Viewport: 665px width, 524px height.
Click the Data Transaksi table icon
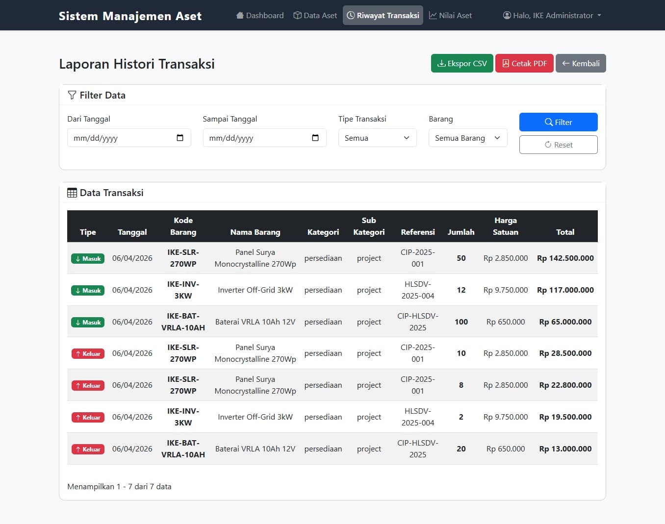coord(72,193)
